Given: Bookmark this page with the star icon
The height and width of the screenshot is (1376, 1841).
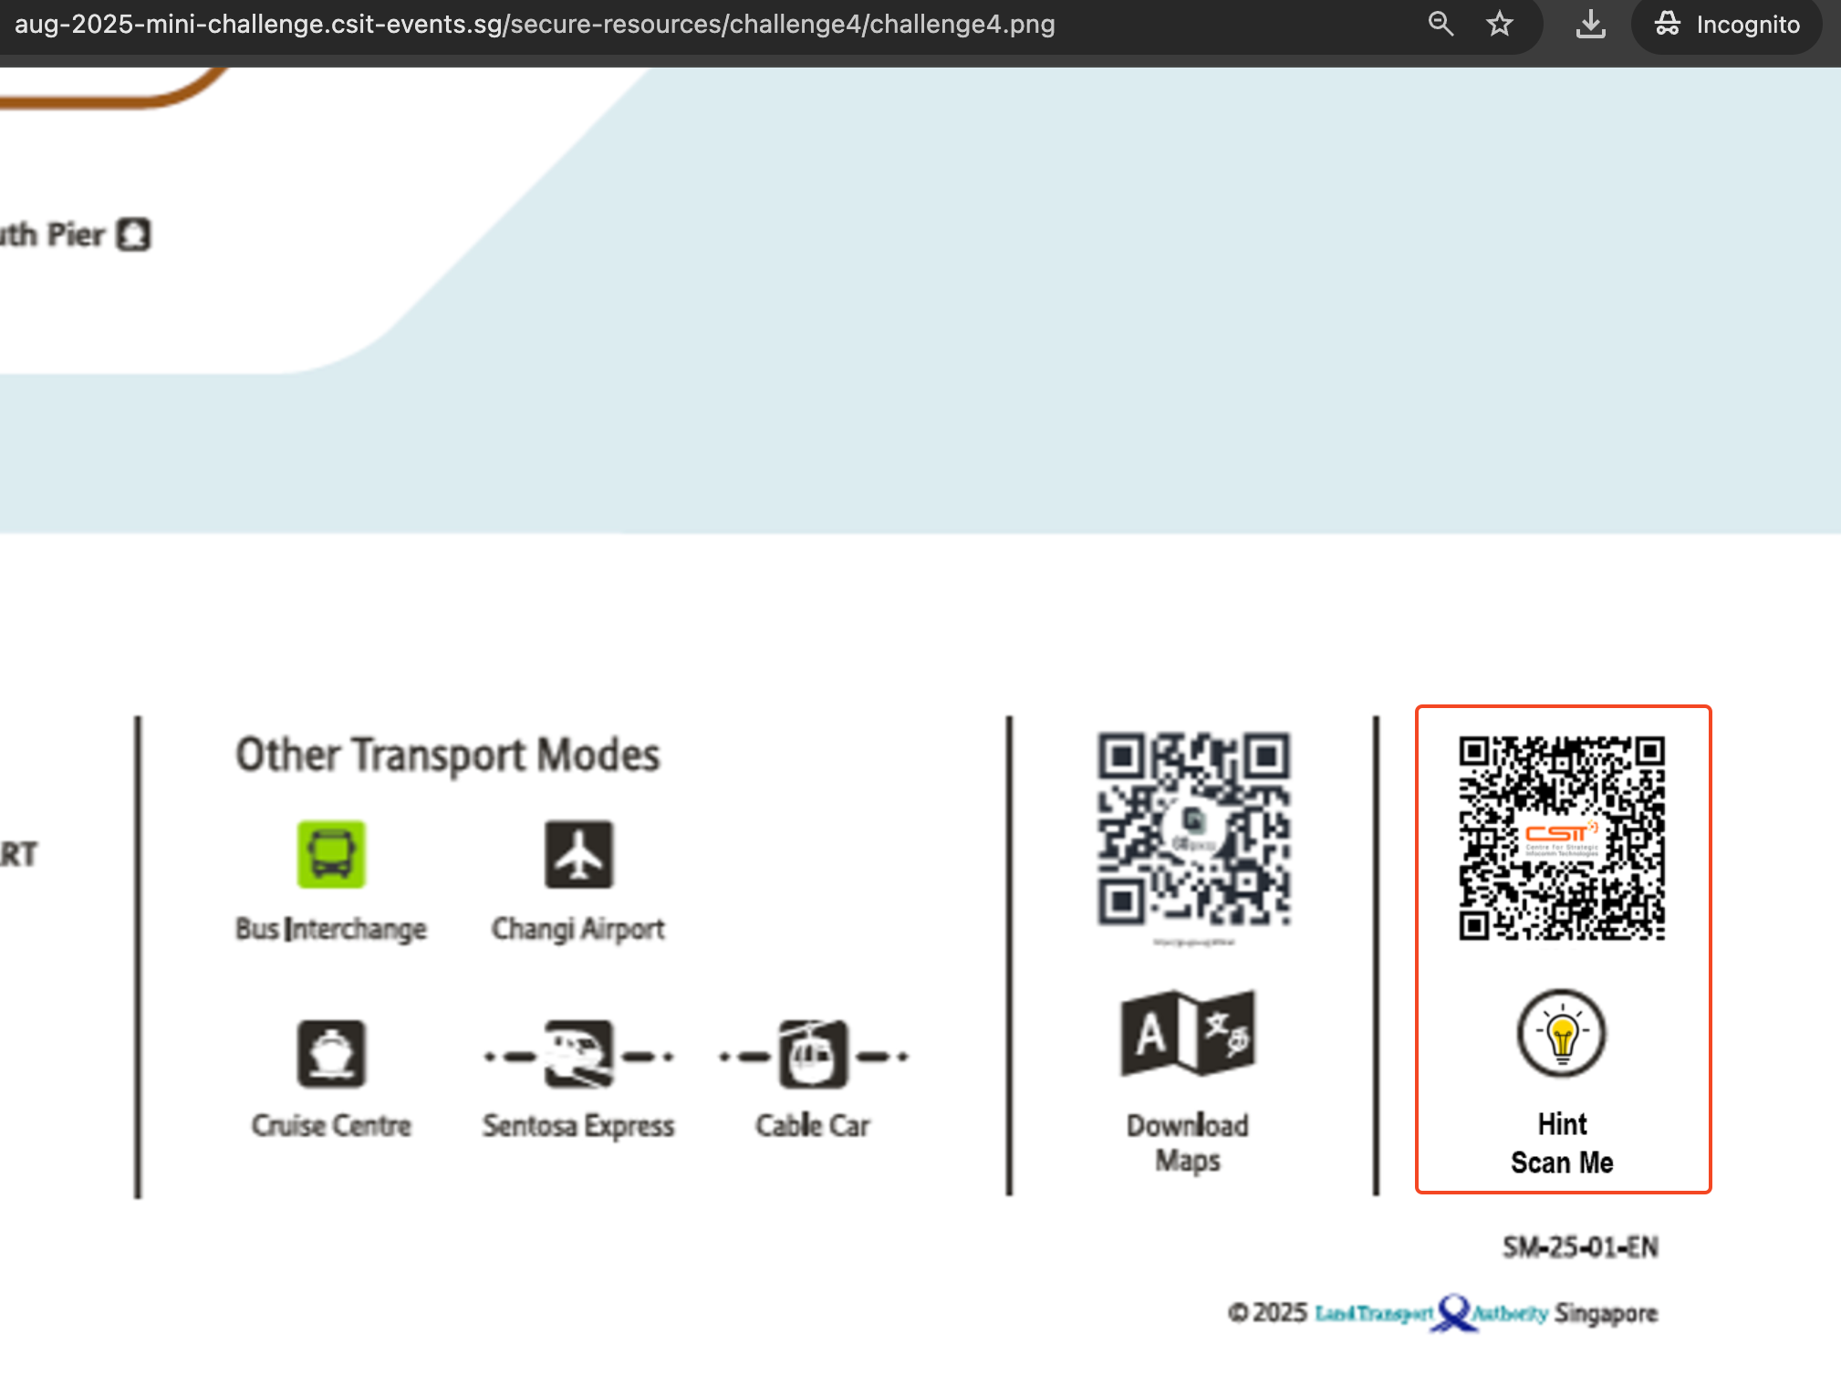Looking at the screenshot, I should click(x=1500, y=24).
